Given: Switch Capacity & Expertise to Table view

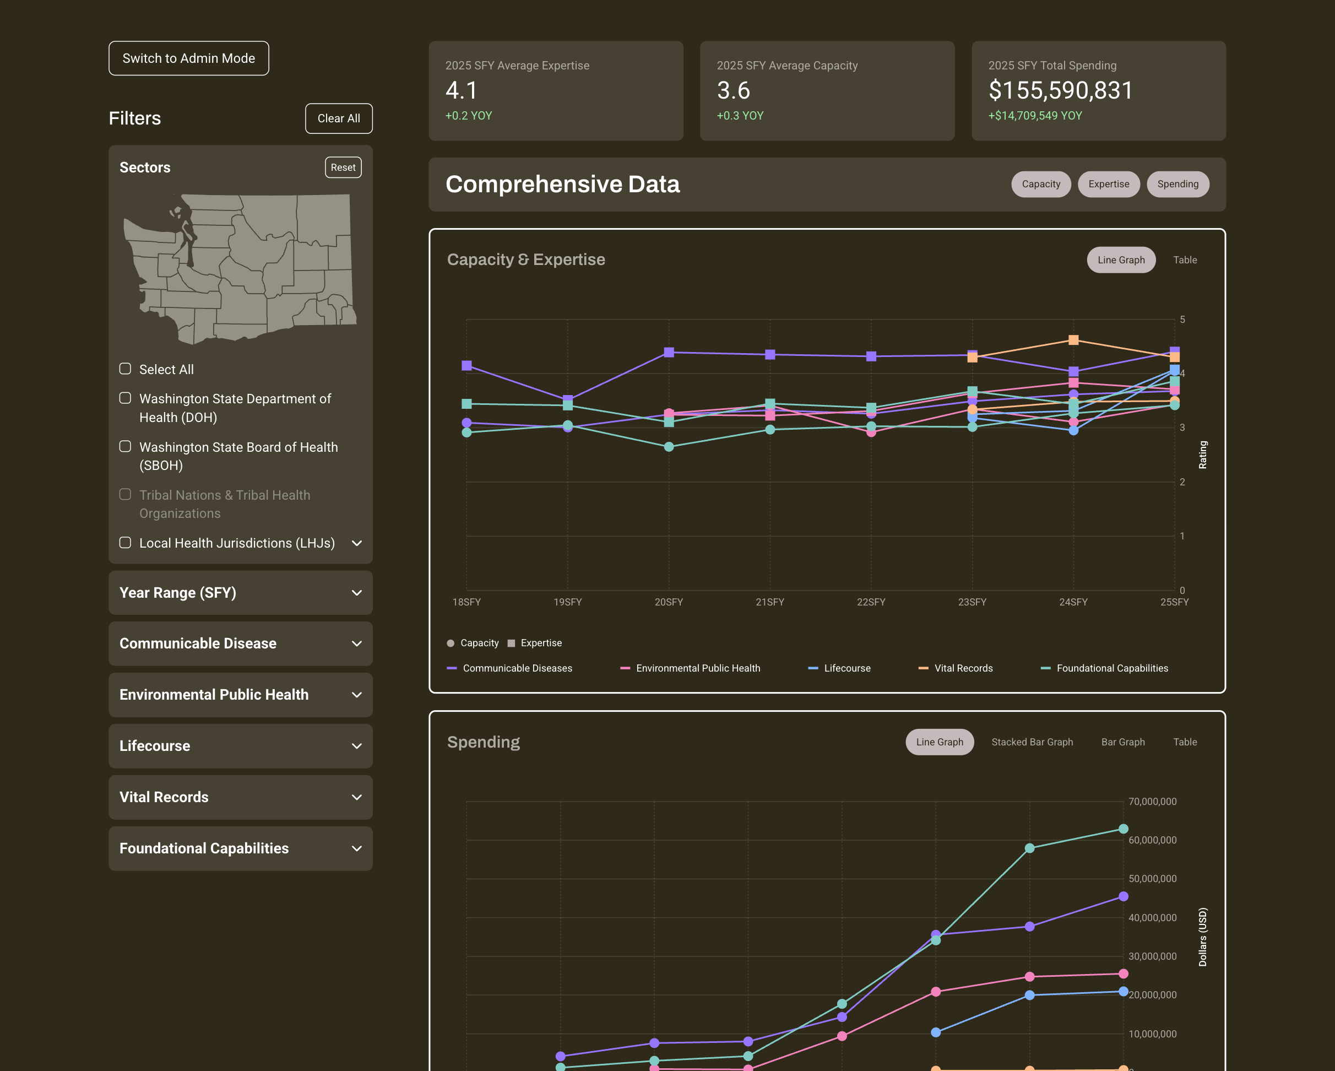Looking at the screenshot, I should click(x=1185, y=259).
